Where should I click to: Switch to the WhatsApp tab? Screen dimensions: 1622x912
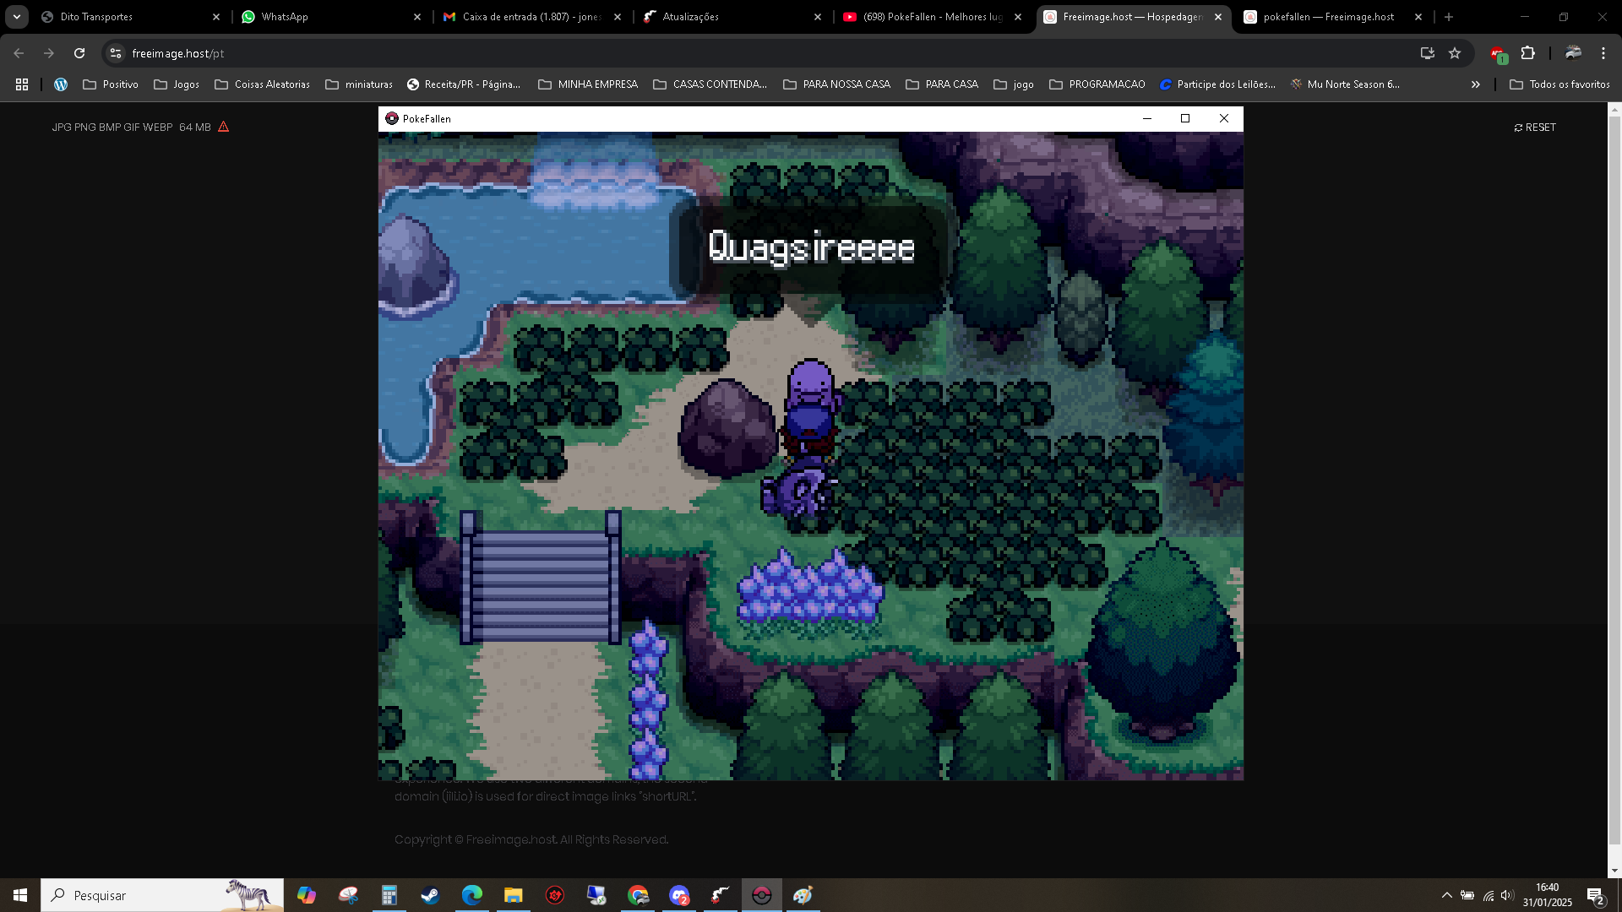[330, 17]
